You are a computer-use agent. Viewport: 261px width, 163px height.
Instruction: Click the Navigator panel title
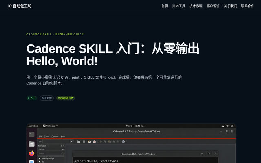pos(42,146)
